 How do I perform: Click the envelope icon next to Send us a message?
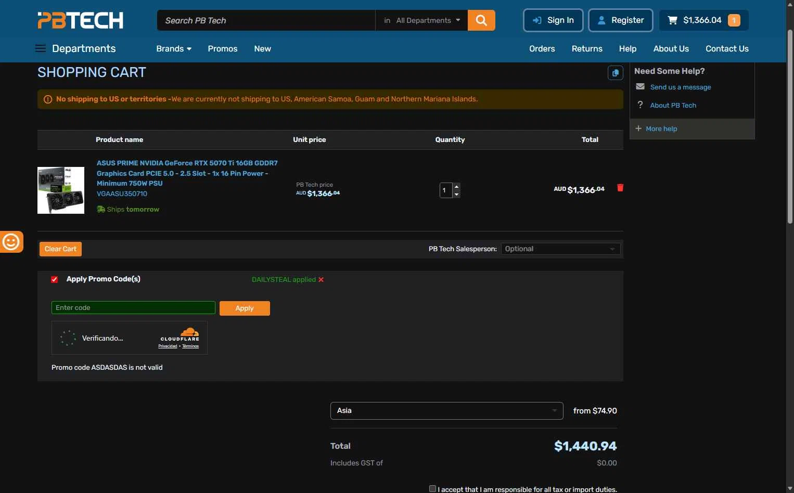[x=641, y=87]
